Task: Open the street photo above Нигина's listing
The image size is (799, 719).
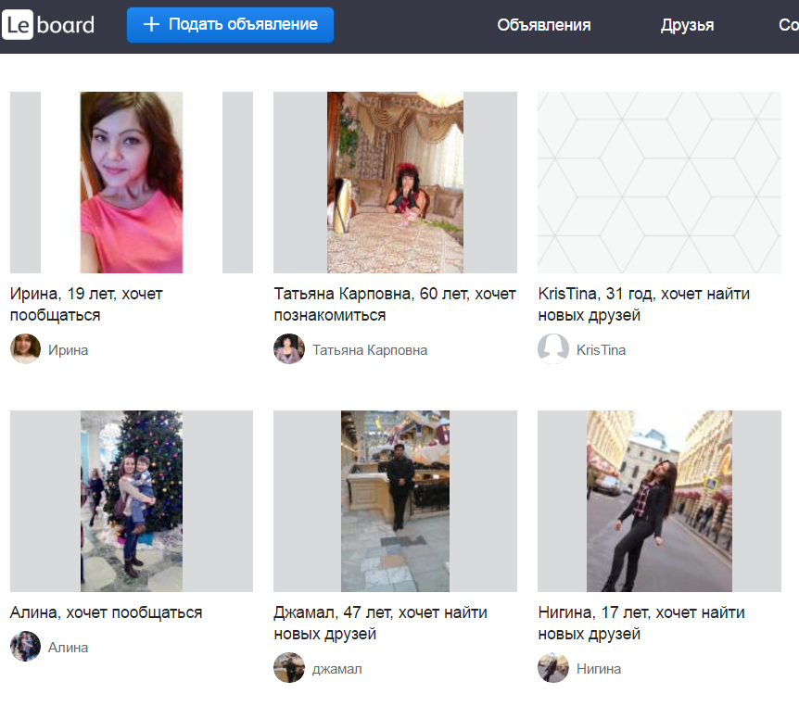Action: coord(659,501)
